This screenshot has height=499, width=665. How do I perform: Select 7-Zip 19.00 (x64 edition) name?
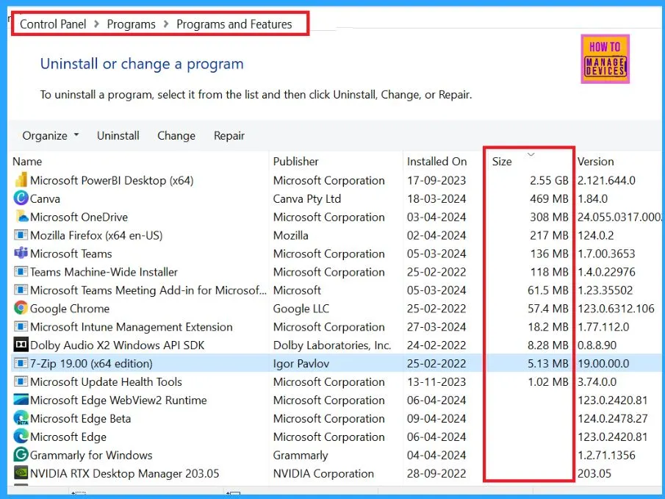91,363
